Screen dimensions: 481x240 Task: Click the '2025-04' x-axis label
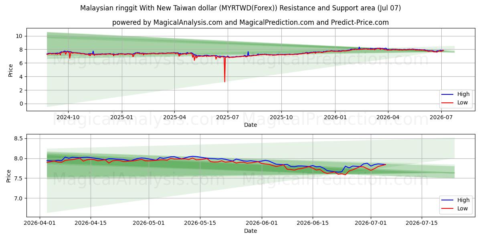tap(174, 117)
